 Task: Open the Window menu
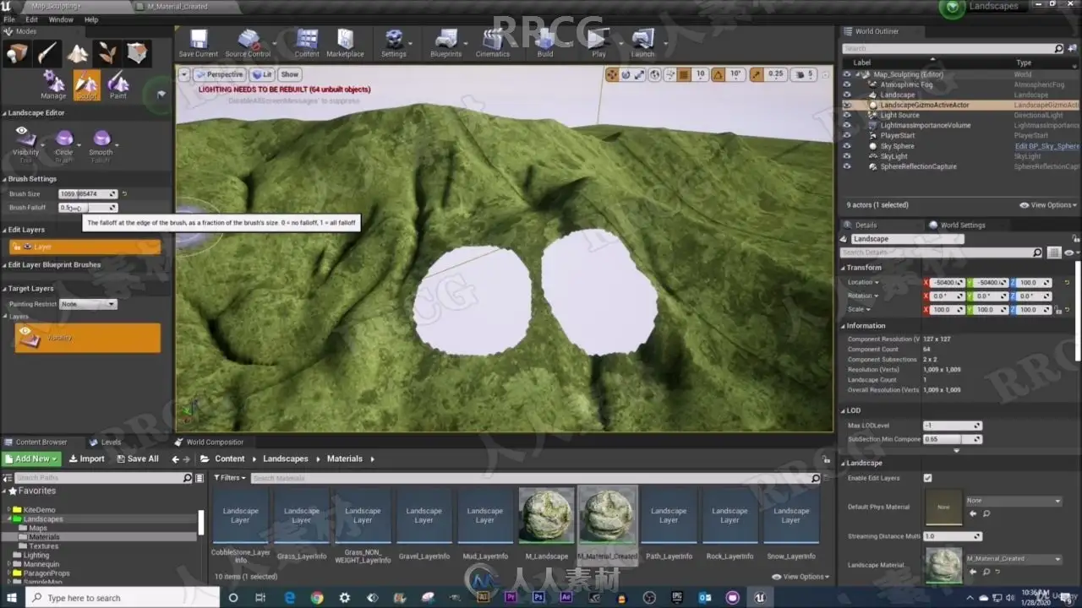61,19
